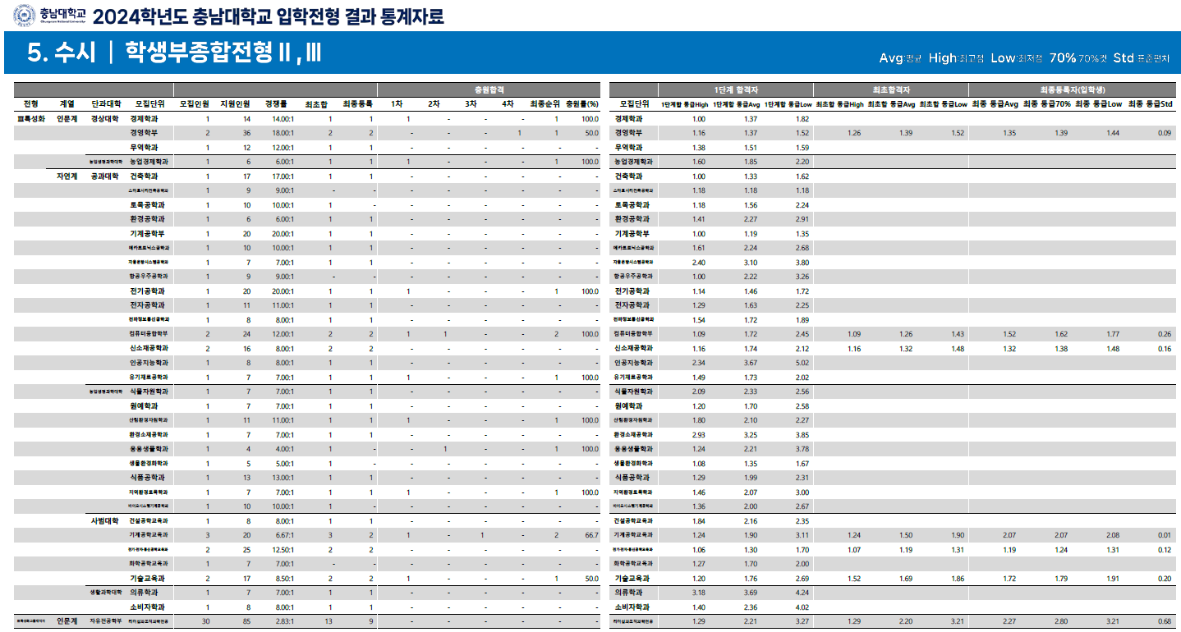
Task: Click the '자연계' track cell
Action: click(67, 176)
